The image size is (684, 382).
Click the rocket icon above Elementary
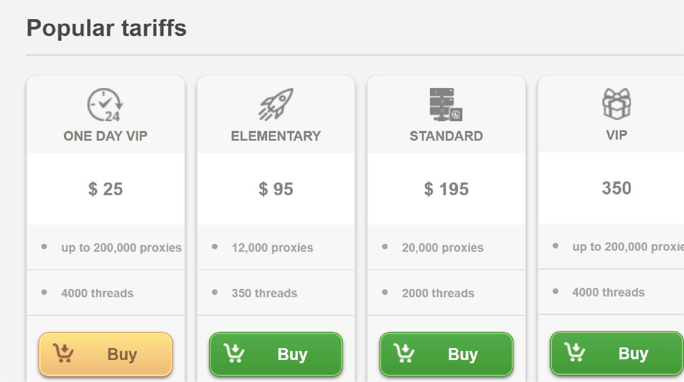[x=276, y=104]
